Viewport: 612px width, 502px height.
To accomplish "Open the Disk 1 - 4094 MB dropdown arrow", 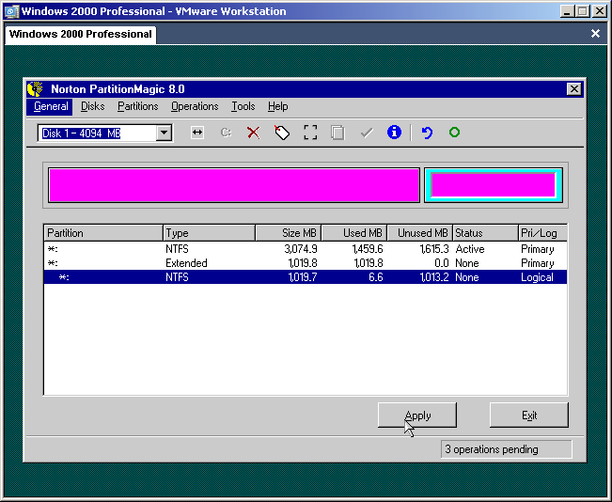I will (165, 133).
